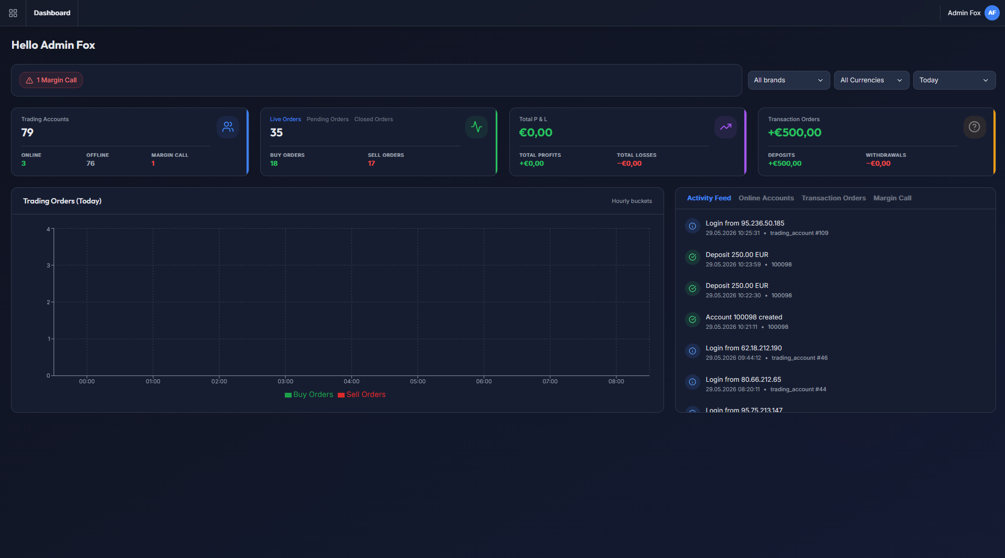
Task: Click the Sell Orders value 17
Action: 371,164
